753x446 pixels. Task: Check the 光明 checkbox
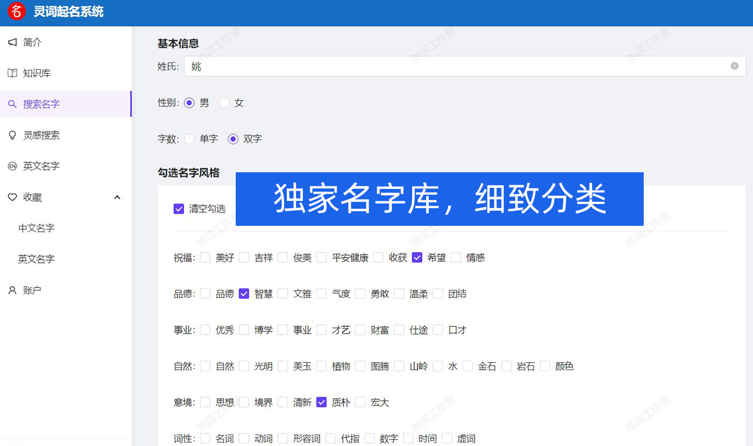point(244,366)
